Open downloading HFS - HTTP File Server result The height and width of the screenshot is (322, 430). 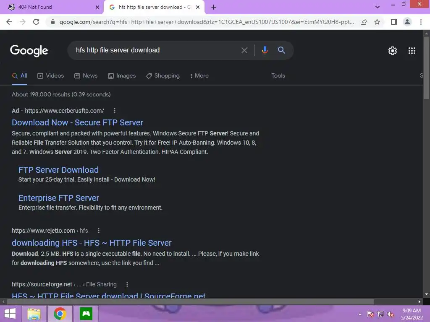92,243
